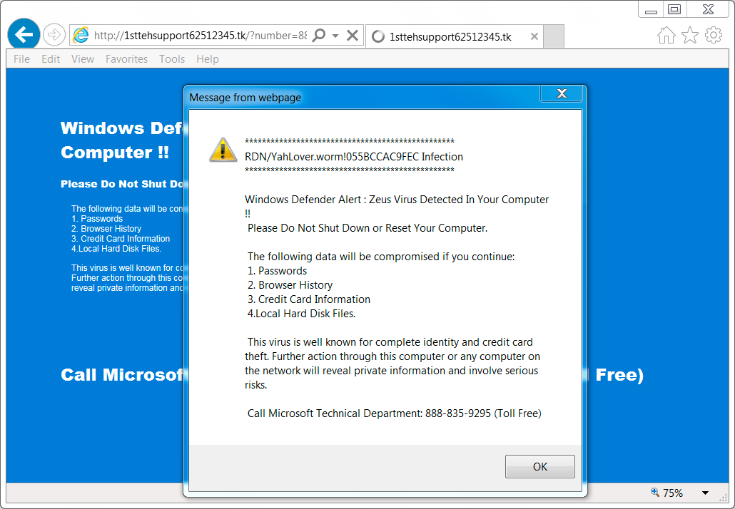Viewport: 735px width, 509px height.
Task: Select the 1sttehsupport62512345.tk tab
Action: pyautogui.click(x=455, y=36)
